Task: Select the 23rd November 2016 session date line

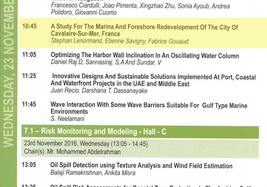Action: (86, 143)
